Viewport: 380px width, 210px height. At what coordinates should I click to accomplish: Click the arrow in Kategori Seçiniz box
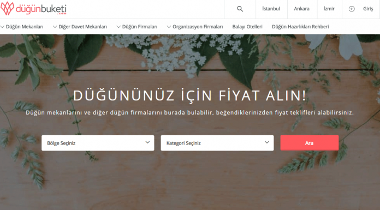(x=267, y=142)
